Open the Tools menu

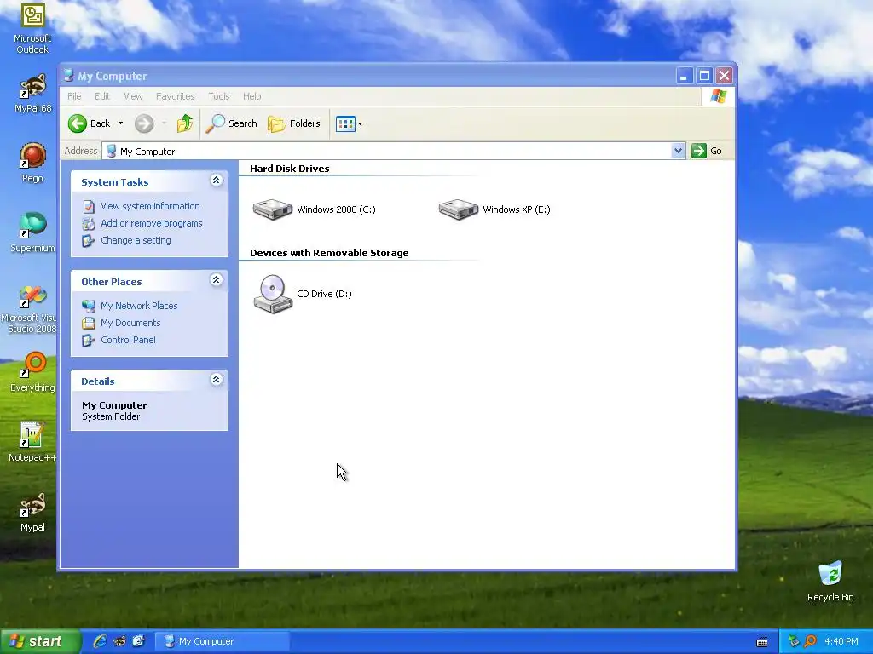tap(219, 96)
